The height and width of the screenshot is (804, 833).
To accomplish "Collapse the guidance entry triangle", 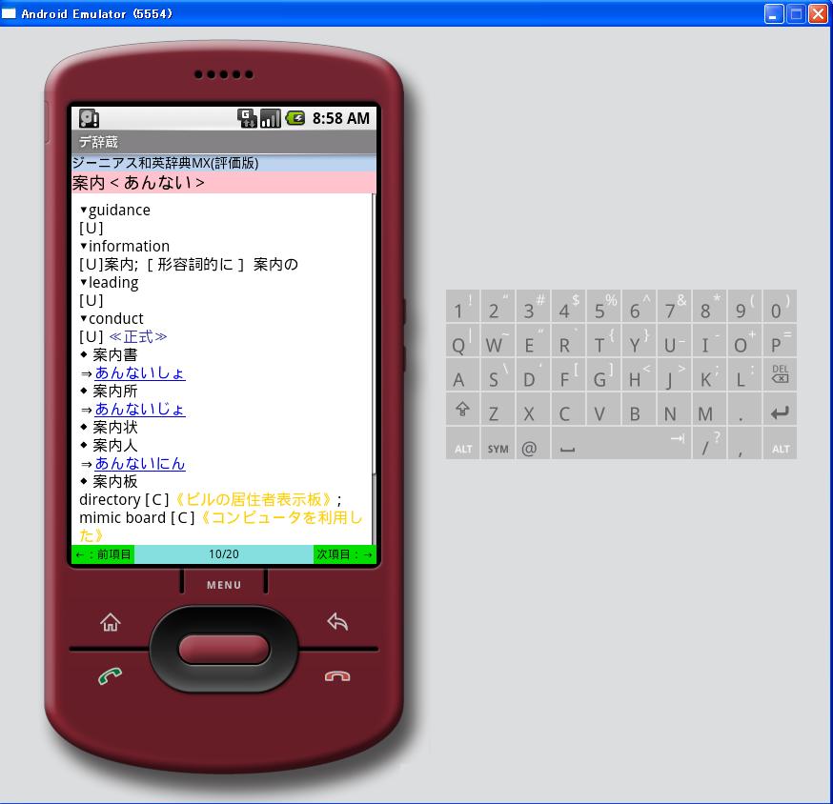I will click(84, 210).
